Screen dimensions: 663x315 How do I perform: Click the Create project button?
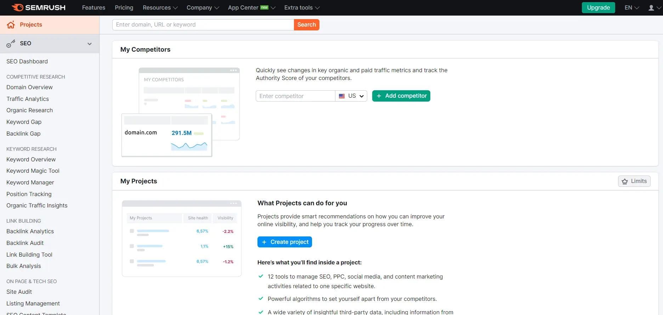coord(285,242)
